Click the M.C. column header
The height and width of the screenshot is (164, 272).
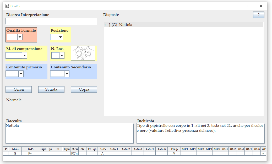[x=15, y=149]
